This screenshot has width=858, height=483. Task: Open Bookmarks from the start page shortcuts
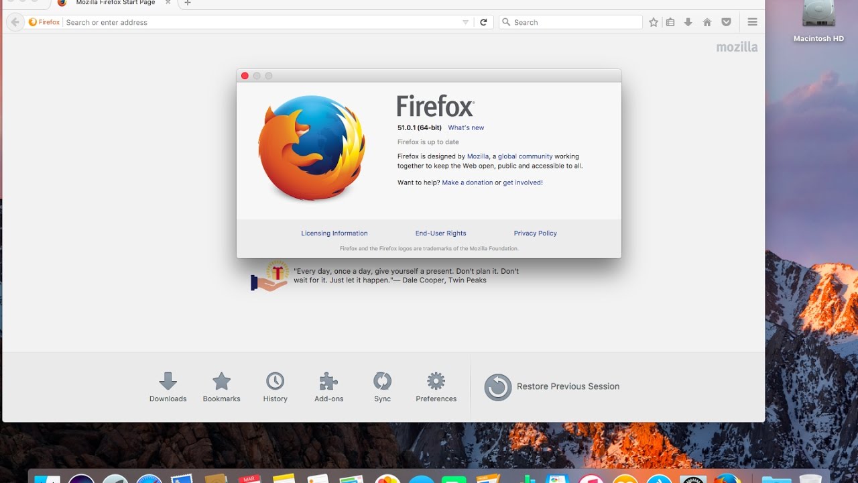(x=221, y=387)
